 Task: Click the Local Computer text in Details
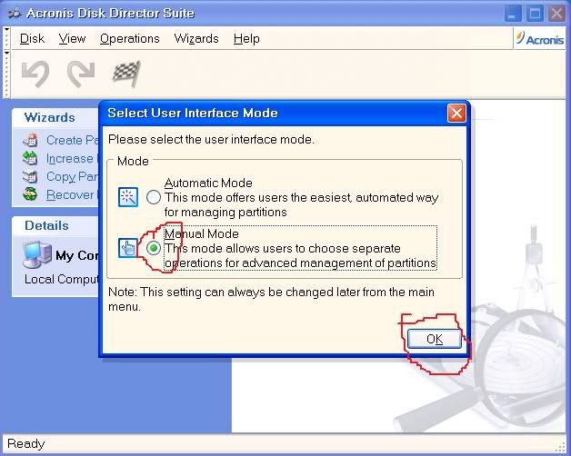tap(61, 279)
